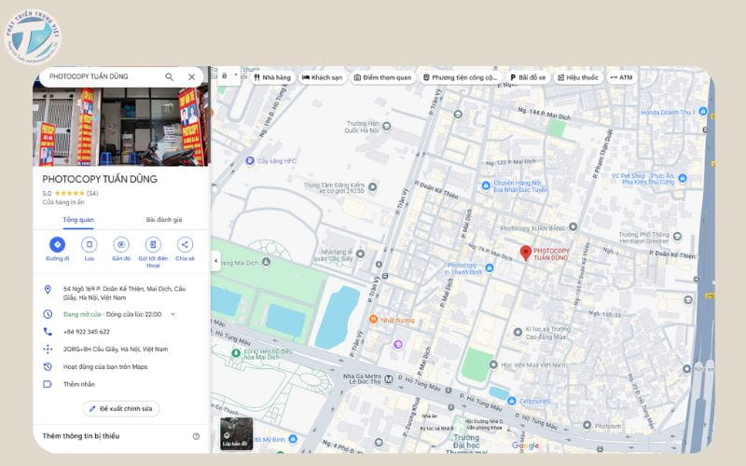Click the address location pin icon

48,289
